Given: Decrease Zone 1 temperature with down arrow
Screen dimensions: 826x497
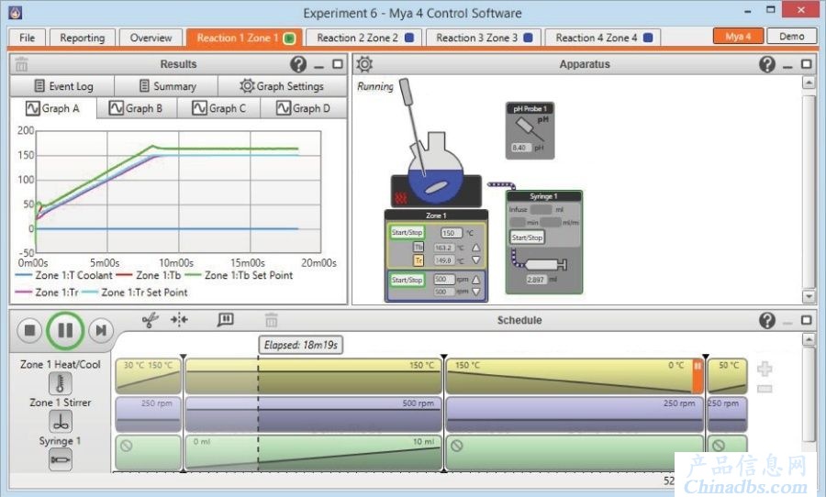Looking at the screenshot, I should (475, 260).
